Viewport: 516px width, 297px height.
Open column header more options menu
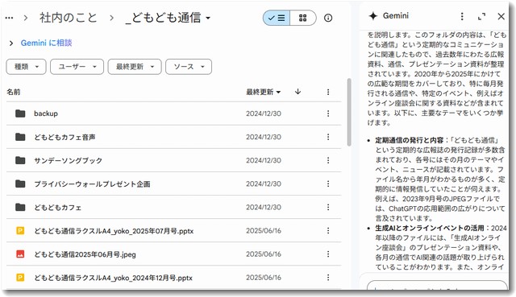point(328,92)
